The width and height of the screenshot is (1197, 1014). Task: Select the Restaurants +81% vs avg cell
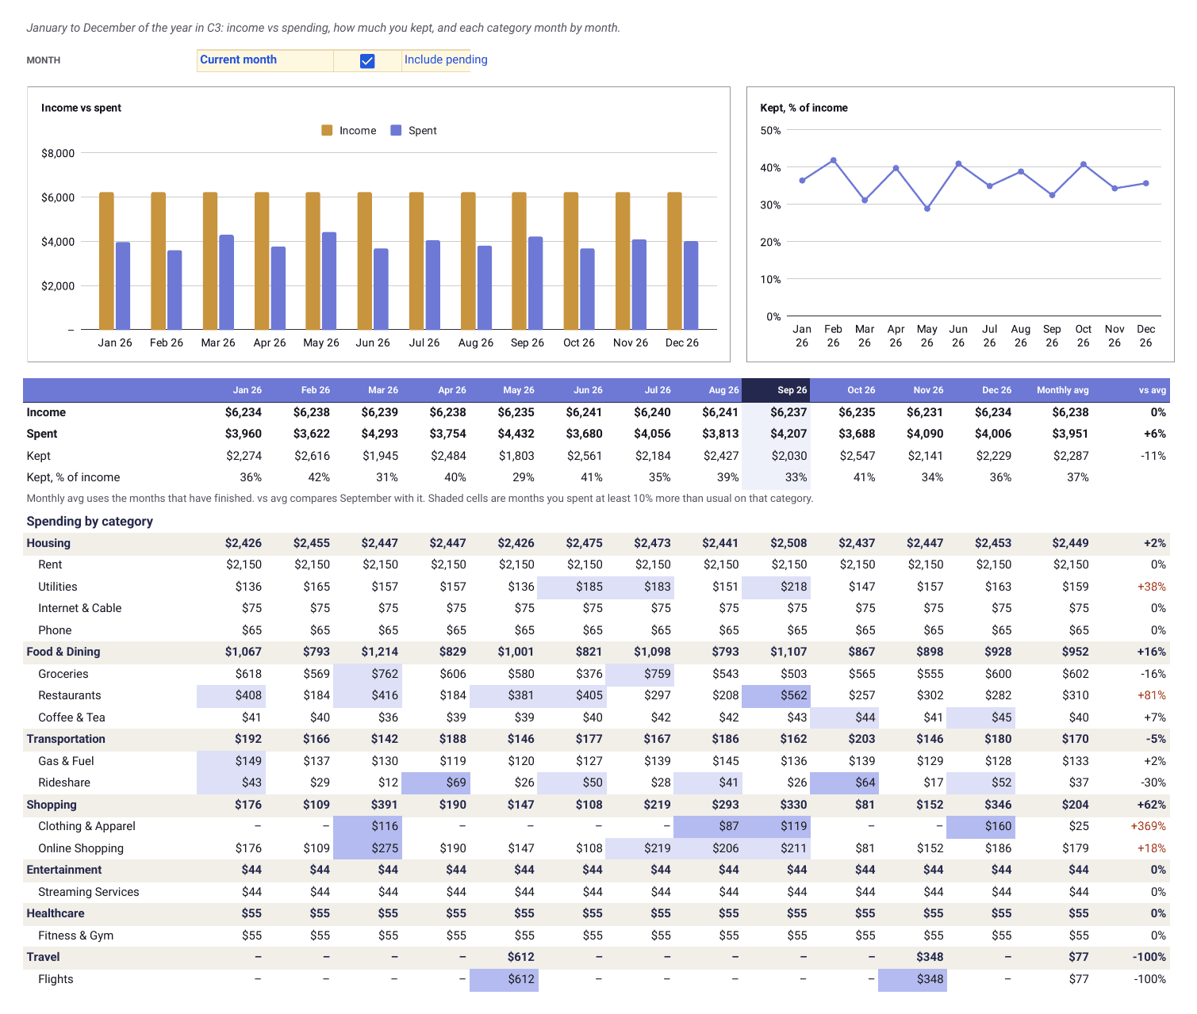[x=1132, y=695]
